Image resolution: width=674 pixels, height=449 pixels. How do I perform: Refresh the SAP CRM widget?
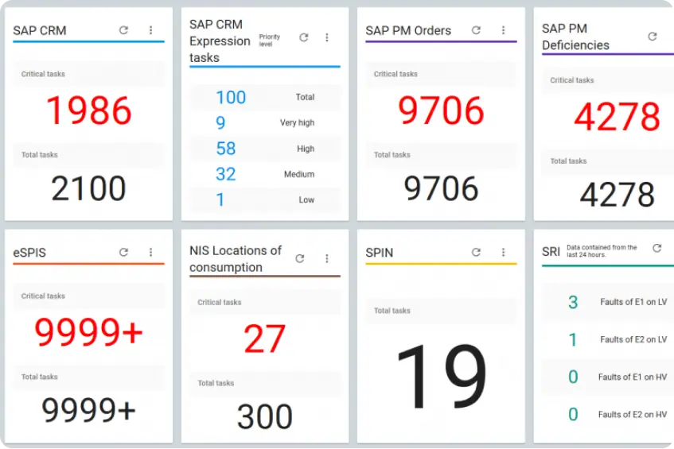point(123,30)
